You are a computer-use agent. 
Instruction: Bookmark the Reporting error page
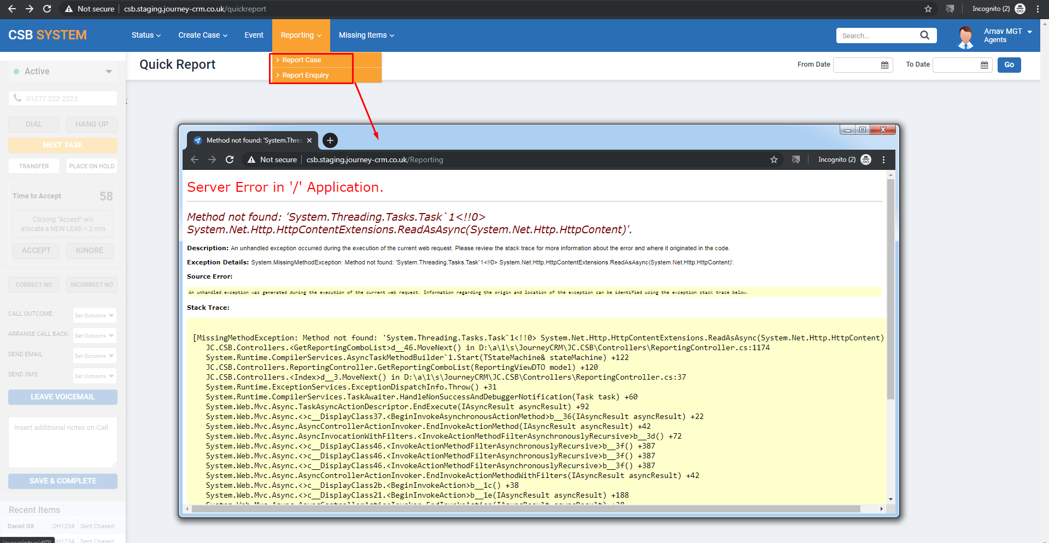[774, 160]
